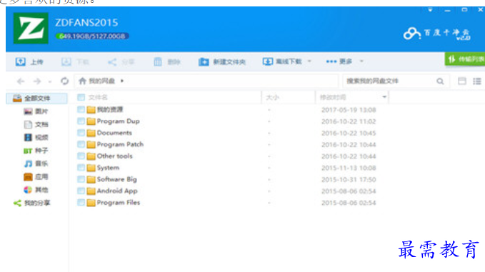Check the box beside Other tools
Image resolution: width=485 pixels, height=272 pixels.
tap(81, 156)
